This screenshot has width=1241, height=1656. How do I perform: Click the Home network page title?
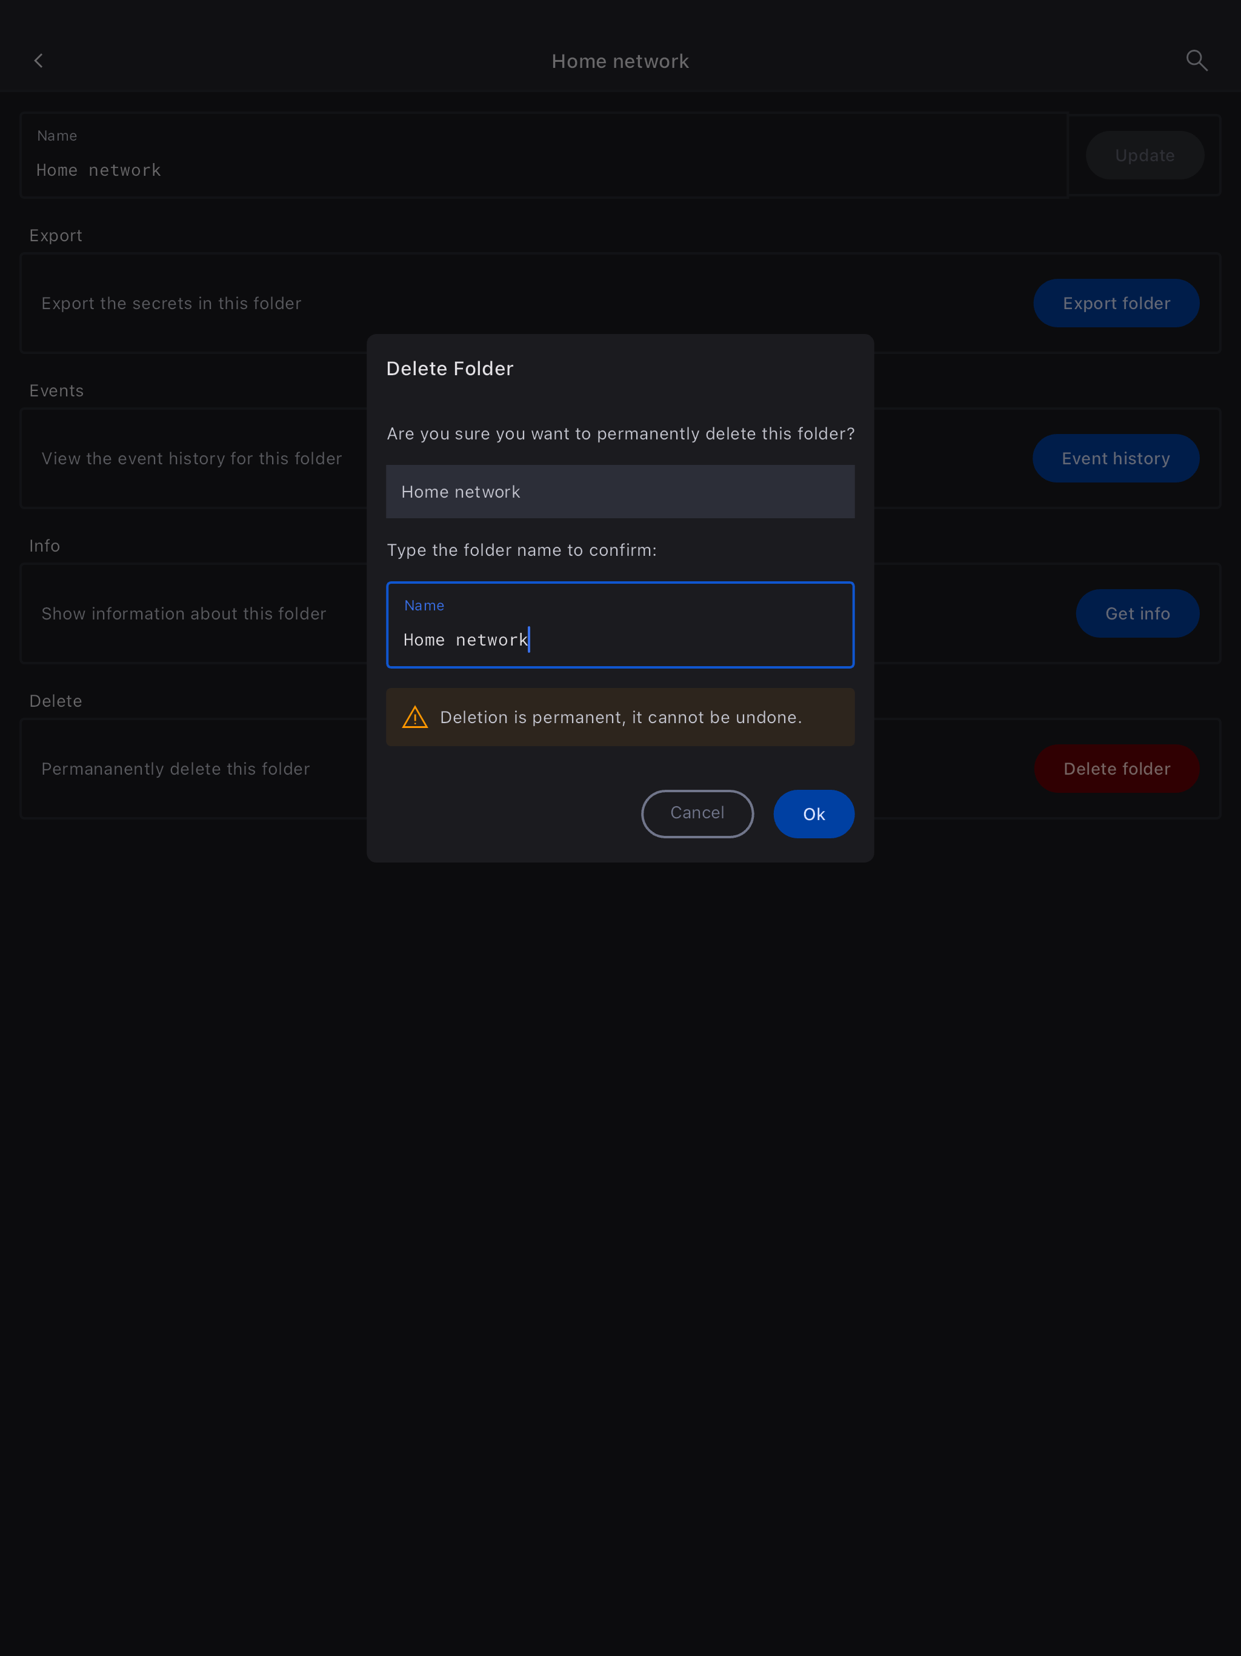click(620, 61)
